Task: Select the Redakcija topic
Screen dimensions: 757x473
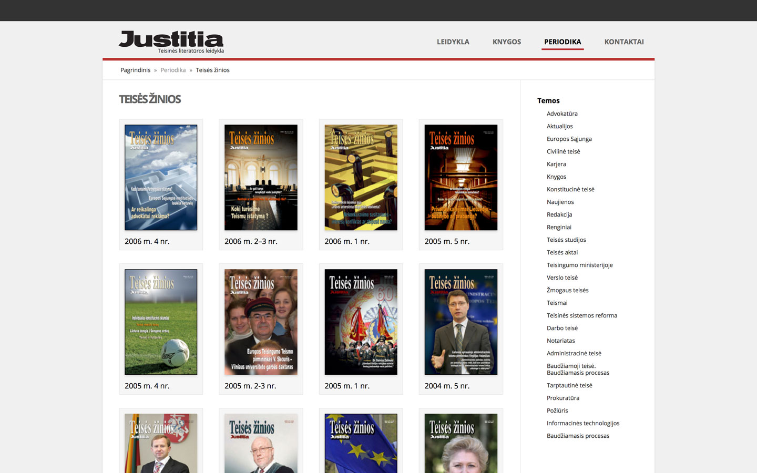Action: 559,214
